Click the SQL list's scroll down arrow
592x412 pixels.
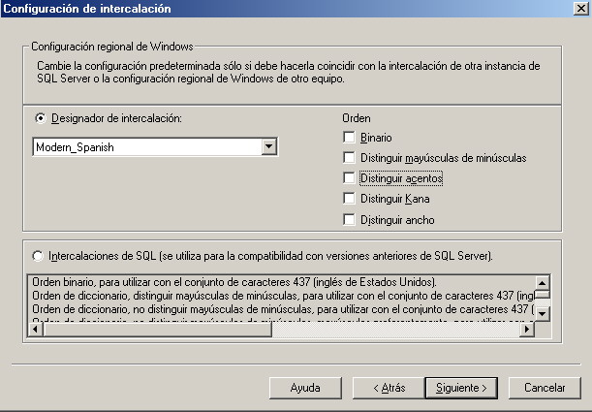543,313
